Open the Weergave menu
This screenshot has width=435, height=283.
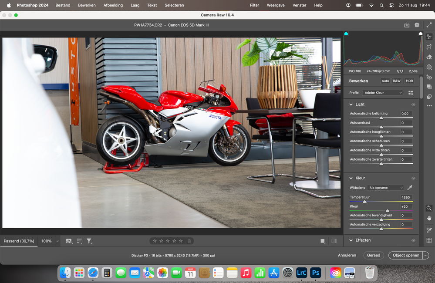coord(276,5)
